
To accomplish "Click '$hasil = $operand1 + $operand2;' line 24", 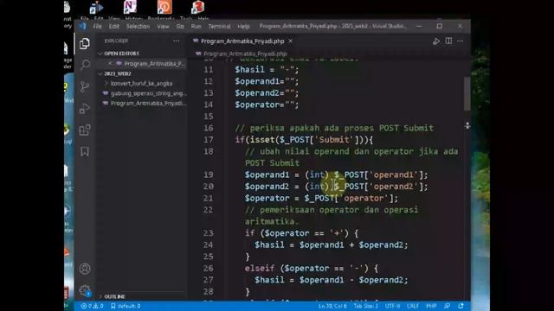I will coord(332,245).
